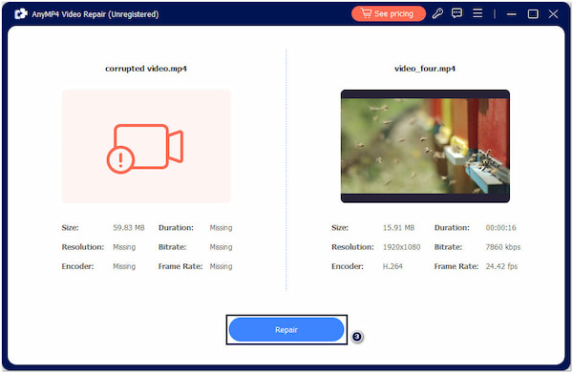Click the corrupted video.mp4 file name
Screen dimensions: 573x373
pos(146,69)
